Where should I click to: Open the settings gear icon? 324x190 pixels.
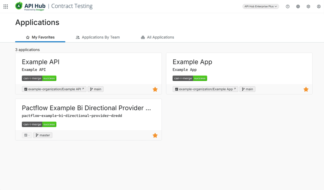308,7
